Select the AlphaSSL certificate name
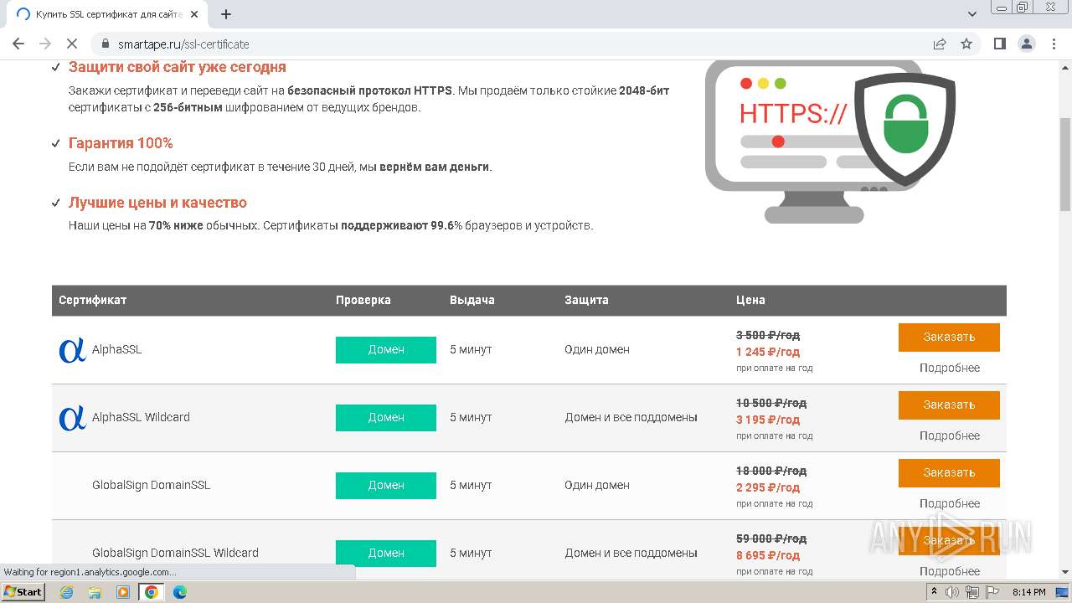1072x603 pixels. pyautogui.click(x=116, y=349)
